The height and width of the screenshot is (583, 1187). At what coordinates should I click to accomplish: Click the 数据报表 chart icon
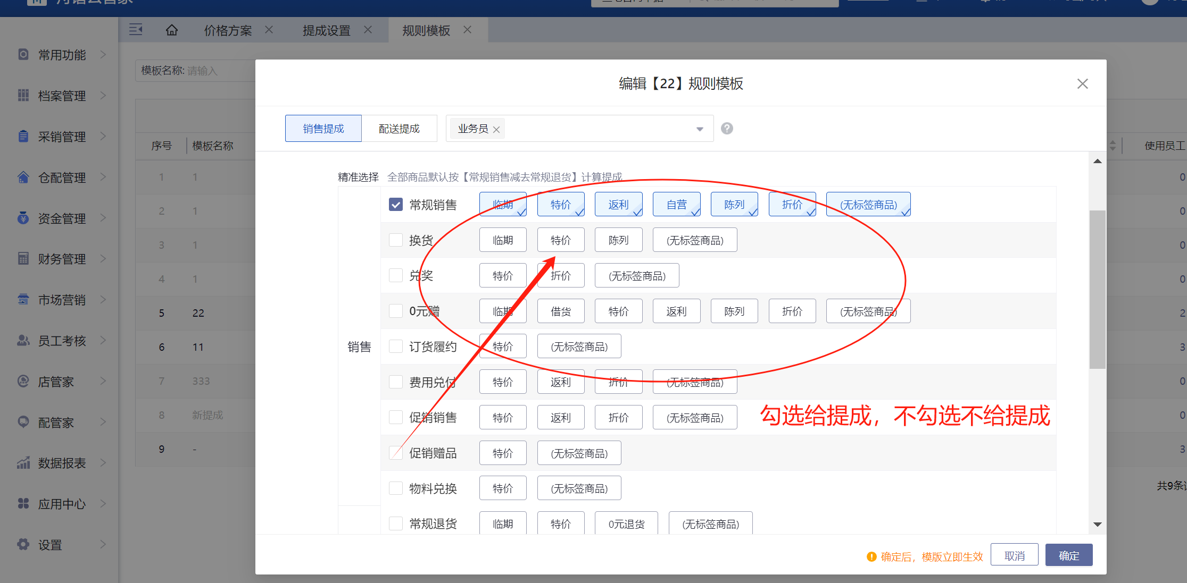coord(23,463)
